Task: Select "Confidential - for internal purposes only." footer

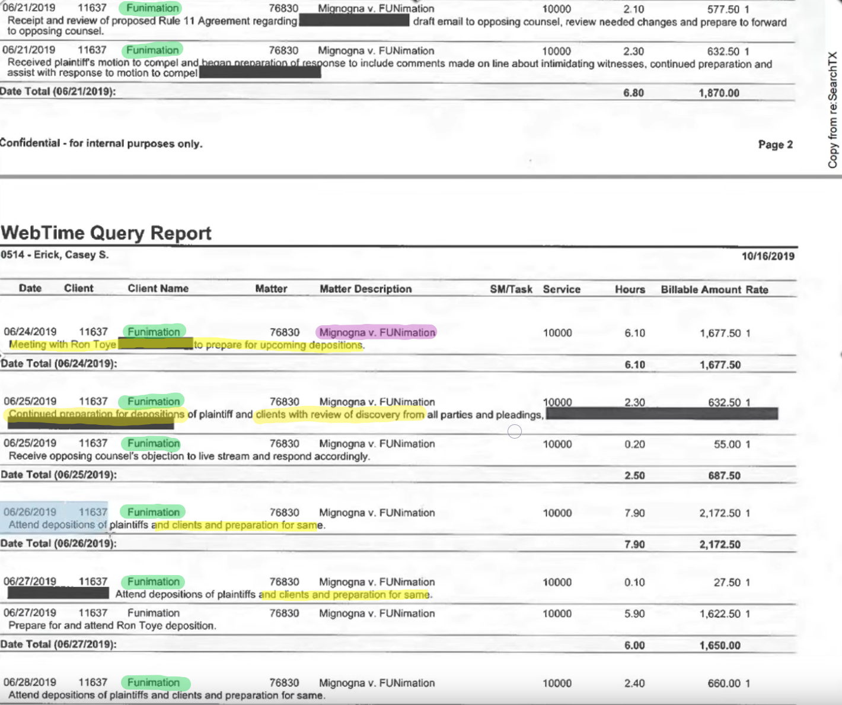Action: point(101,143)
